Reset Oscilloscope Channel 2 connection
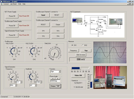 point(43,25)
